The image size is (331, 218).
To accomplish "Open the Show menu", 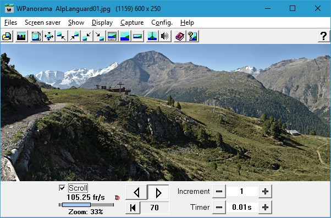I will (76, 23).
